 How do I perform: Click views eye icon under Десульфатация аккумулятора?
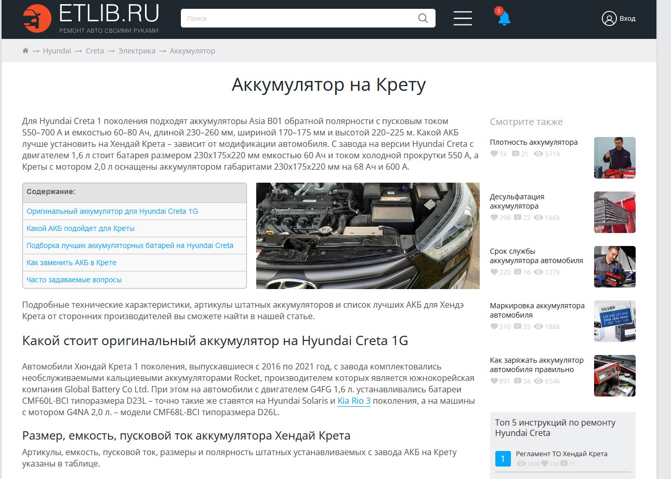pos(538,218)
